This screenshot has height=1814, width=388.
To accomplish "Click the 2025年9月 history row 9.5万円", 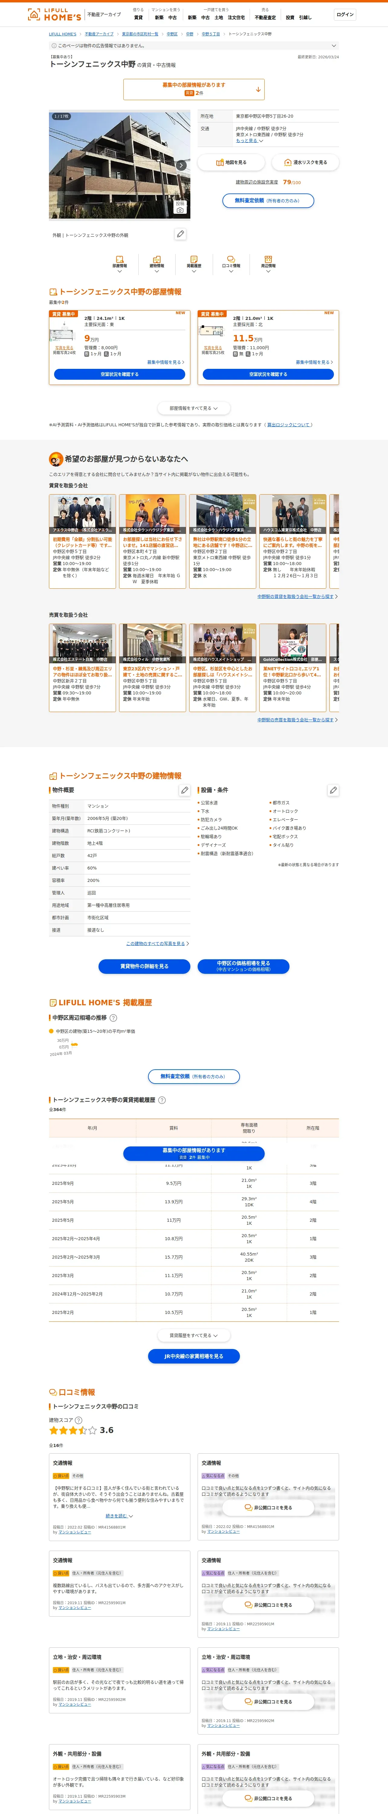I will click(194, 1184).
